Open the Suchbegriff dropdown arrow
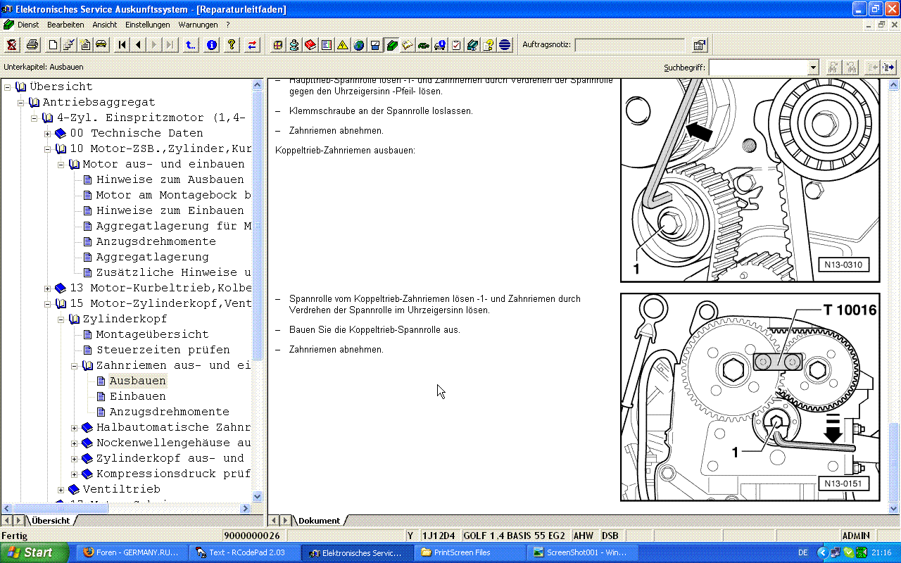 (813, 68)
